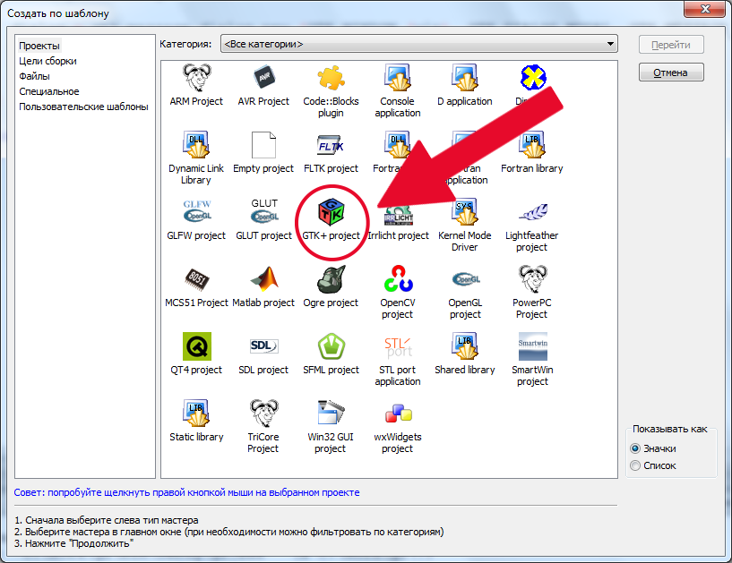Select the Code::Blocks plugin template
The height and width of the screenshot is (563, 732).
331,91
